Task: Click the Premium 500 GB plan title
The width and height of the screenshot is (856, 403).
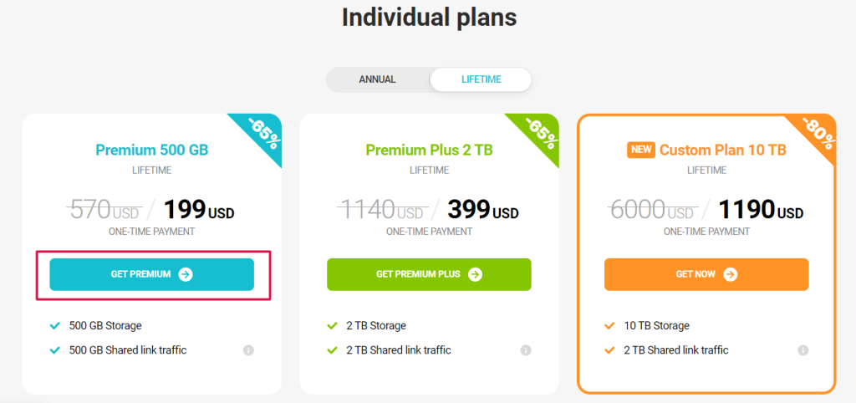Action: tap(152, 150)
